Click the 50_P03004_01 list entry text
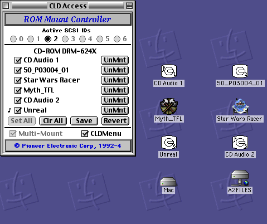267x224 pixels. [x=46, y=70]
